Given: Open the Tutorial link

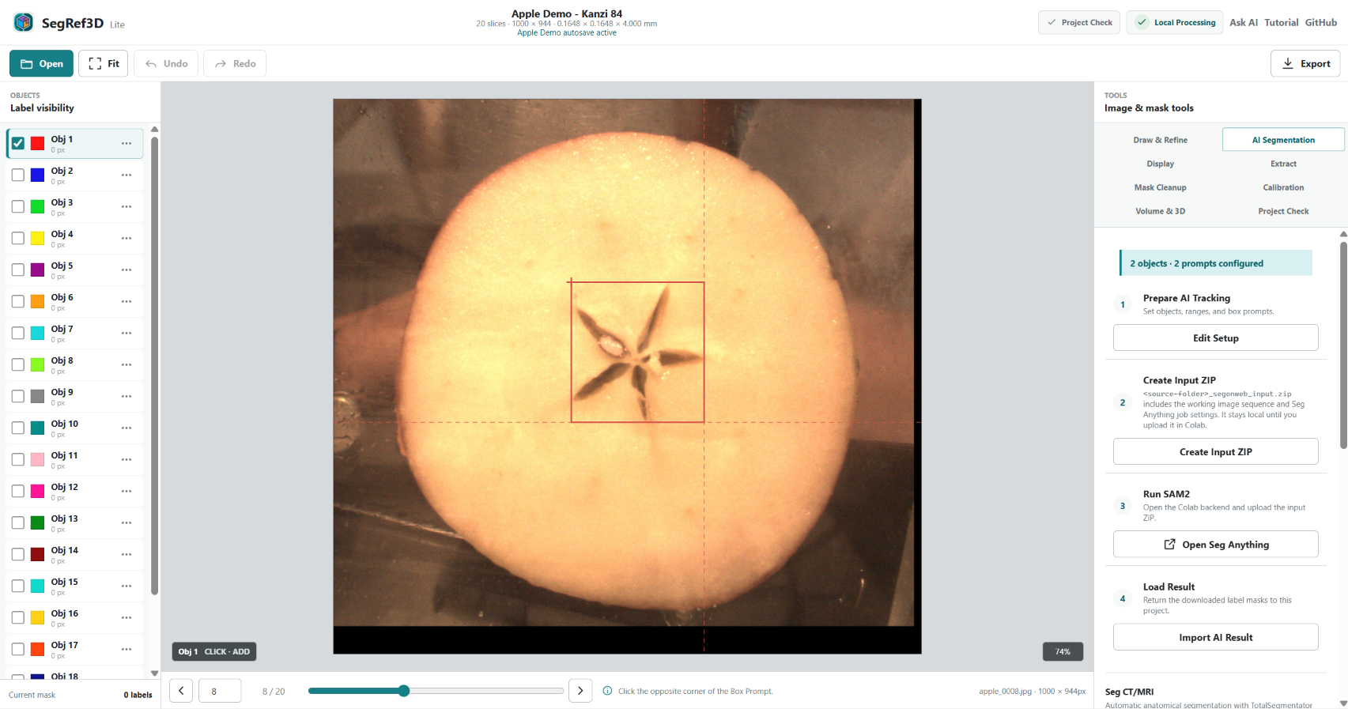Looking at the screenshot, I should (1281, 22).
